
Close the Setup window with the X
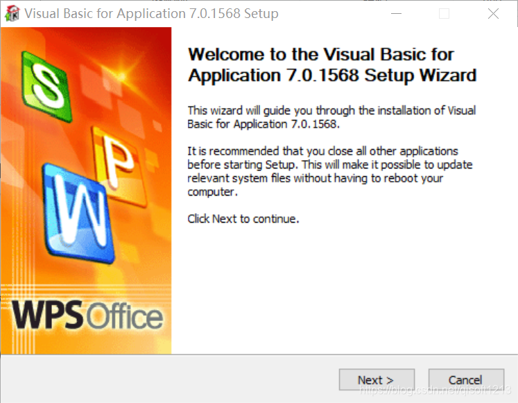493,14
